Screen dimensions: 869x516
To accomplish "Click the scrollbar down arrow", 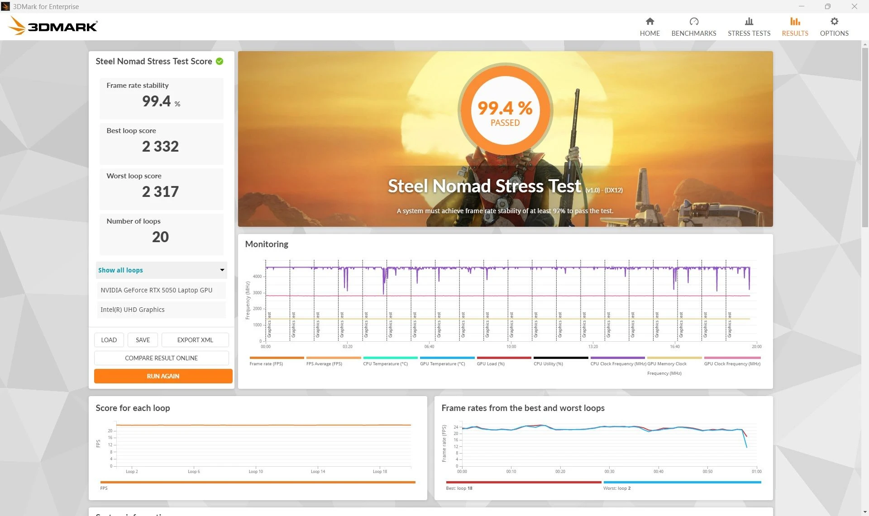I will pyautogui.click(x=865, y=512).
